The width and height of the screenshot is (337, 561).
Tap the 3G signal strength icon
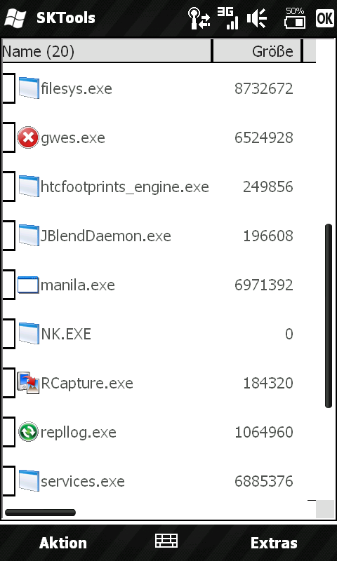(227, 18)
